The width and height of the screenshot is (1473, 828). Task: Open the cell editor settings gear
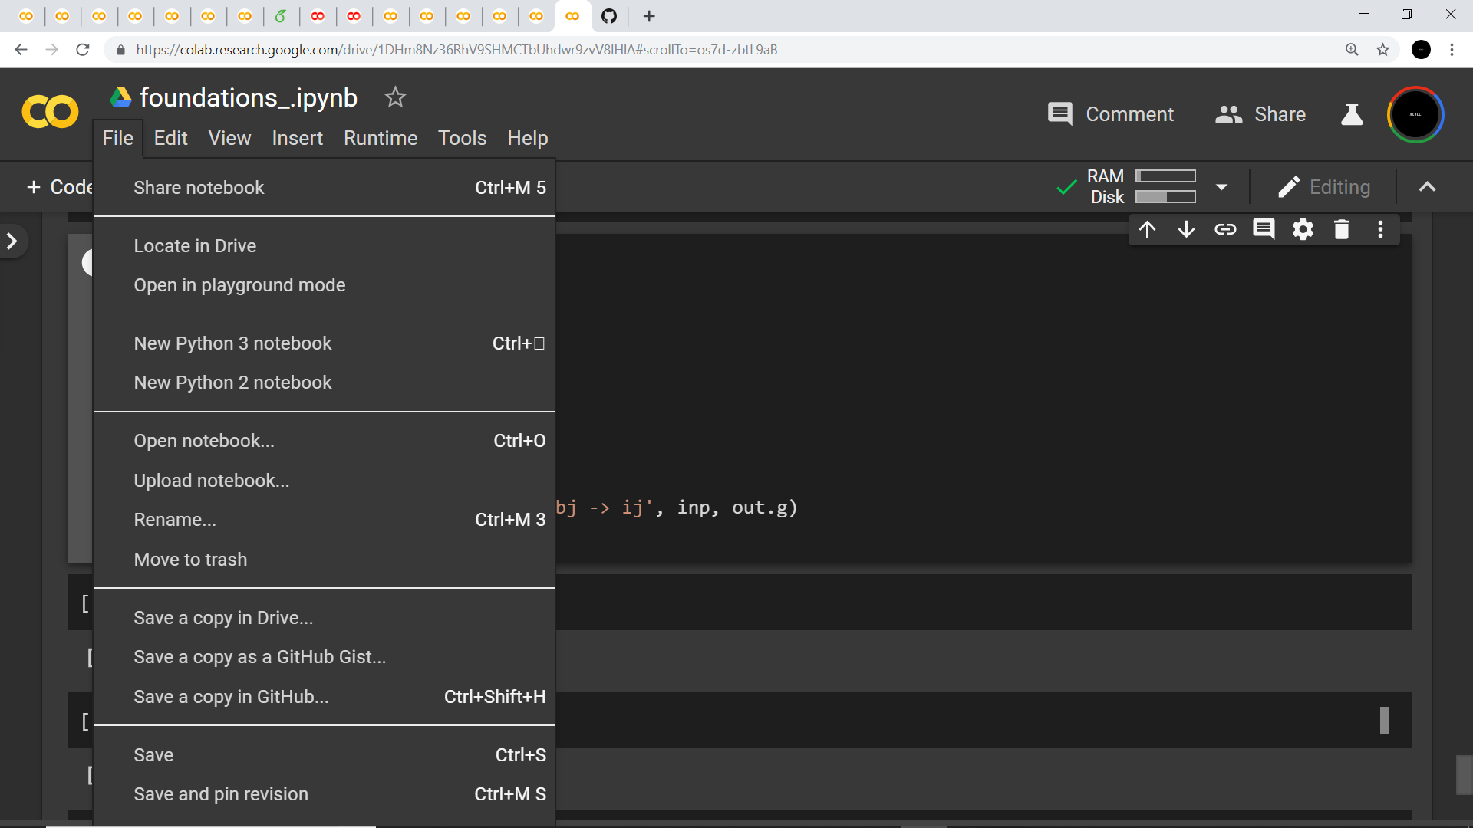click(1303, 228)
